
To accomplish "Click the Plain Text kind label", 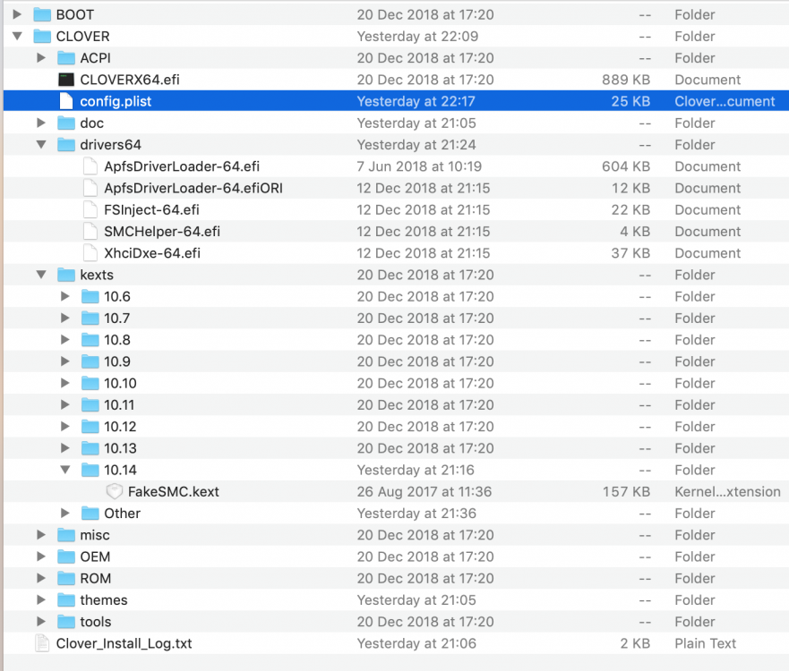I will [705, 643].
